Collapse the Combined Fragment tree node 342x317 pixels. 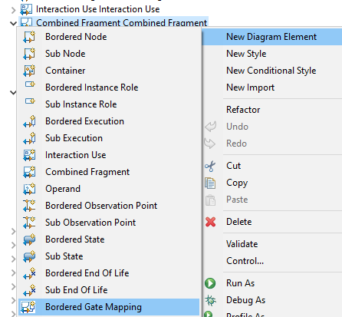[13, 23]
